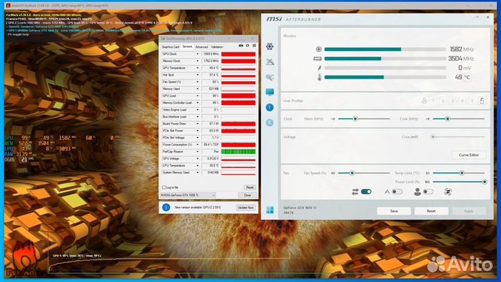The image size is (501, 282).
Task: Open the NVIDIA GeForce GTX 1050 Ti selector
Action: 188,195
